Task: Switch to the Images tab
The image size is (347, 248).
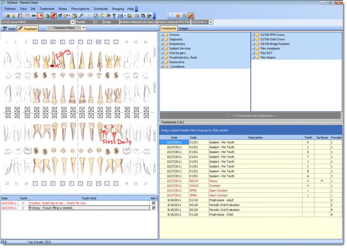Action: click(183, 28)
